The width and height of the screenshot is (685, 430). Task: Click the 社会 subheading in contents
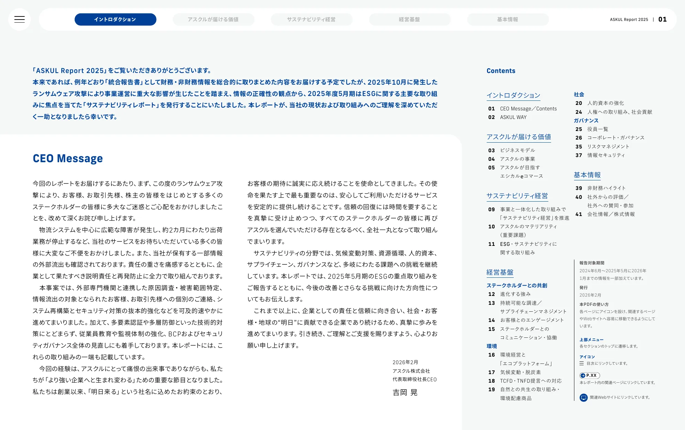[x=579, y=95]
